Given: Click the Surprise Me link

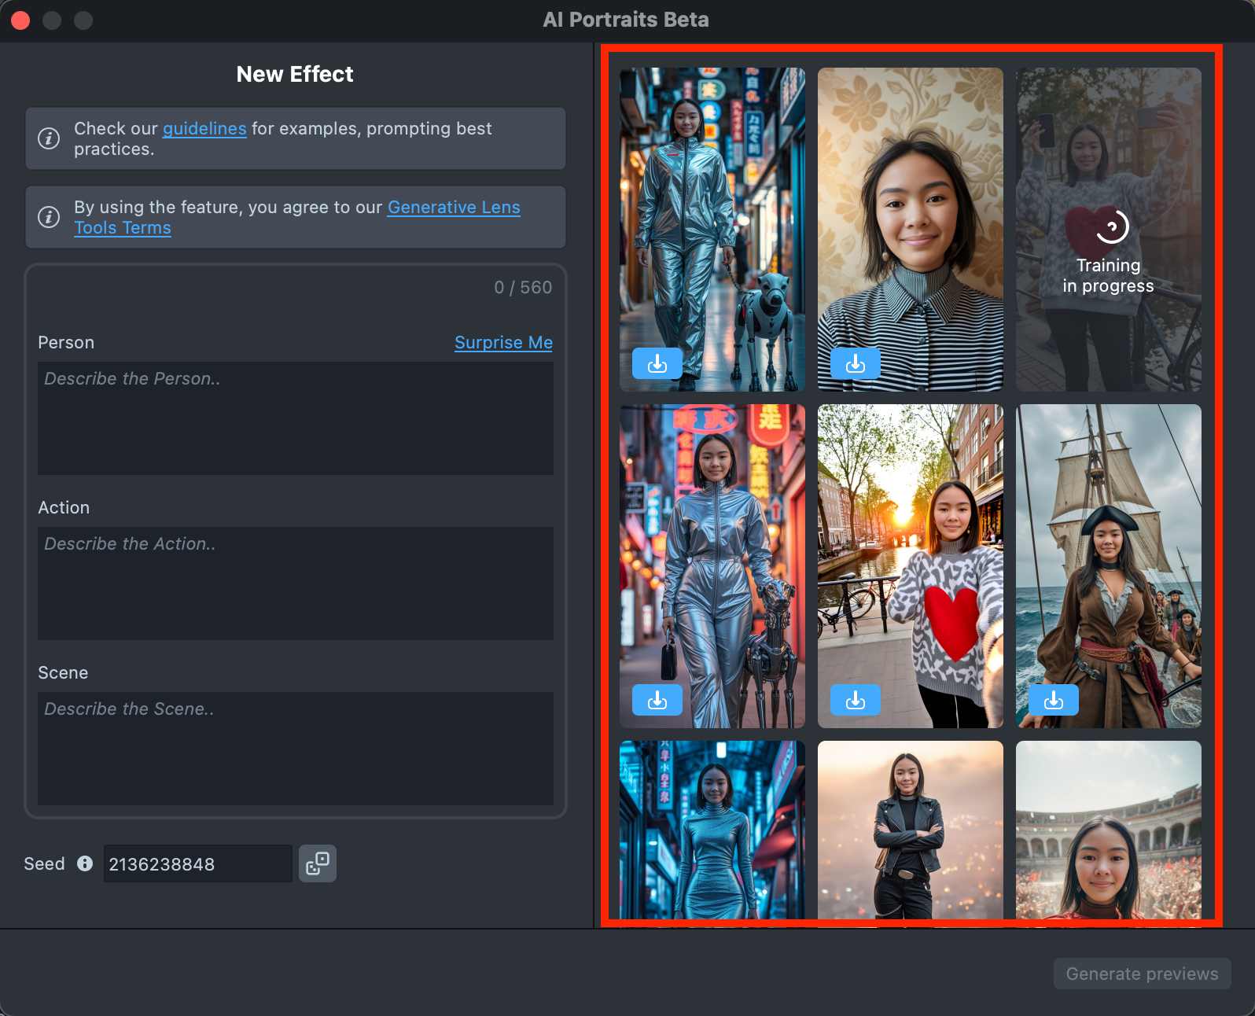Looking at the screenshot, I should point(503,343).
